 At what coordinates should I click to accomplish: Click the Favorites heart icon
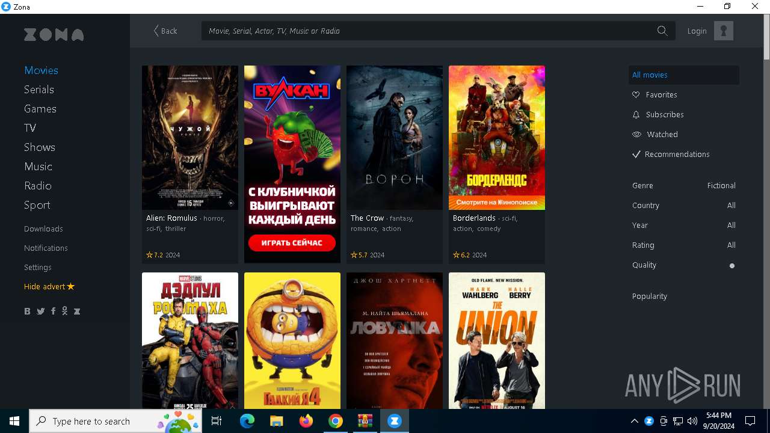point(636,95)
